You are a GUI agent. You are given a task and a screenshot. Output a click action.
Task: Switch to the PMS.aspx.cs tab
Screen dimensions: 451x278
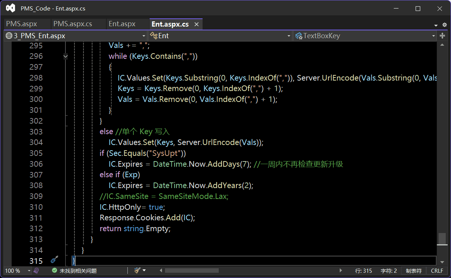73,24
